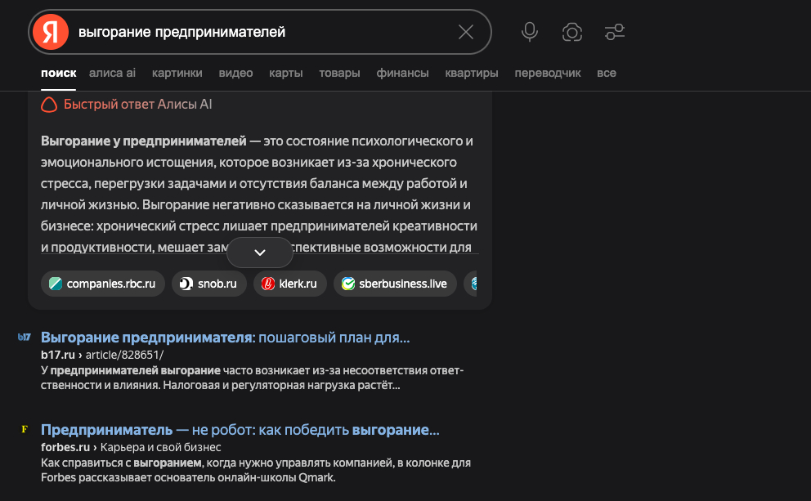
Task: Switch to the алиса ai tab
Action: (x=112, y=73)
